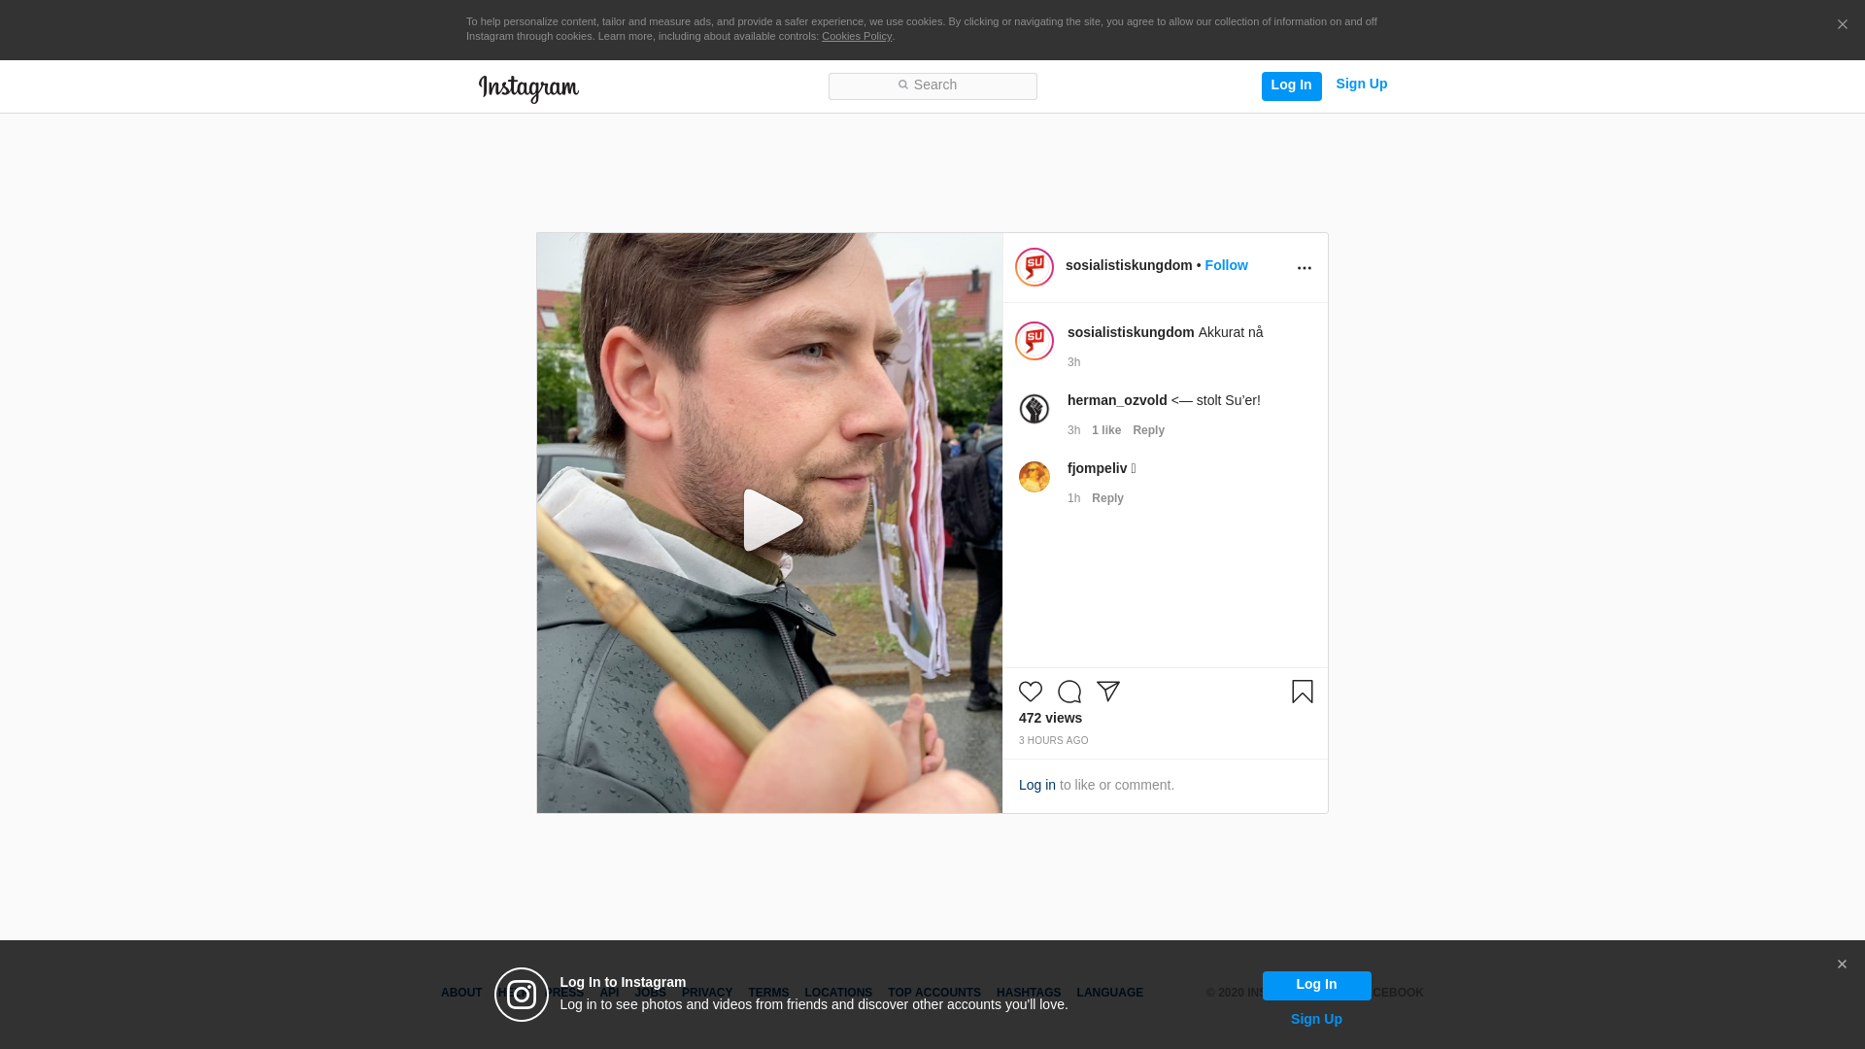The width and height of the screenshot is (1865, 1049).
Task: Open the LOCATIONS footer link
Action: (838, 993)
